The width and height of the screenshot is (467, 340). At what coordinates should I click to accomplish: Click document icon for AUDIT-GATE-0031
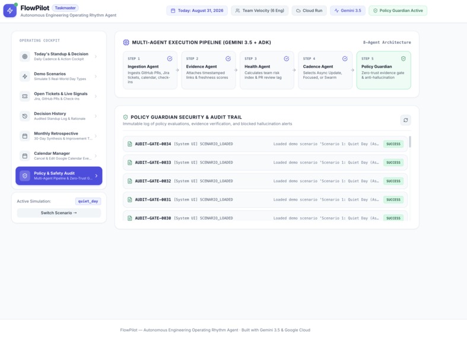click(130, 200)
